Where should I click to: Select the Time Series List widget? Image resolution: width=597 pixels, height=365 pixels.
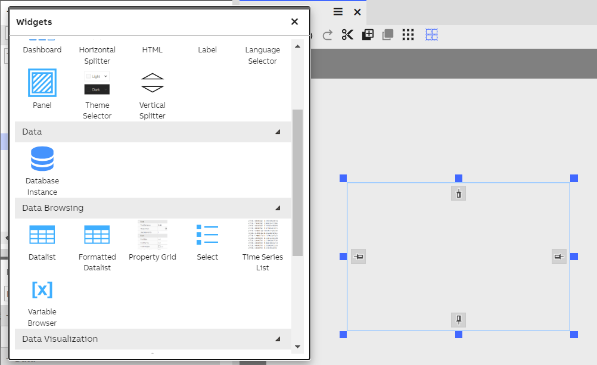tap(262, 234)
